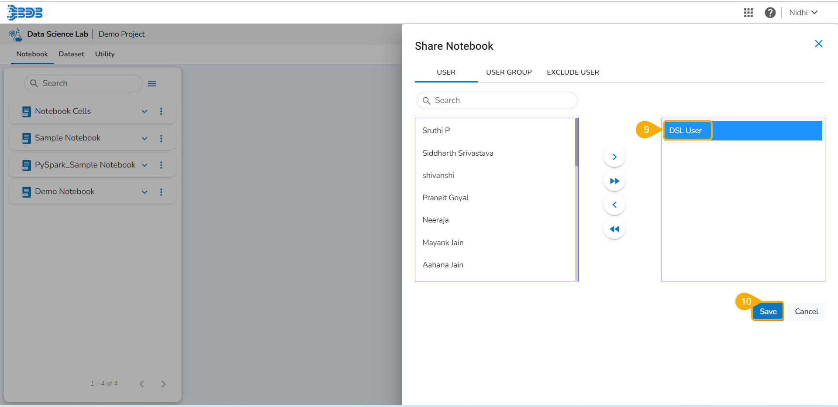The width and height of the screenshot is (838, 407).
Task: Switch to the USER GROUP tab
Action: (509, 72)
